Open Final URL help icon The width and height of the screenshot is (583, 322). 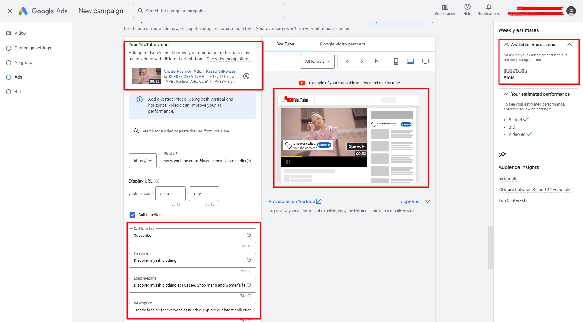249,161
